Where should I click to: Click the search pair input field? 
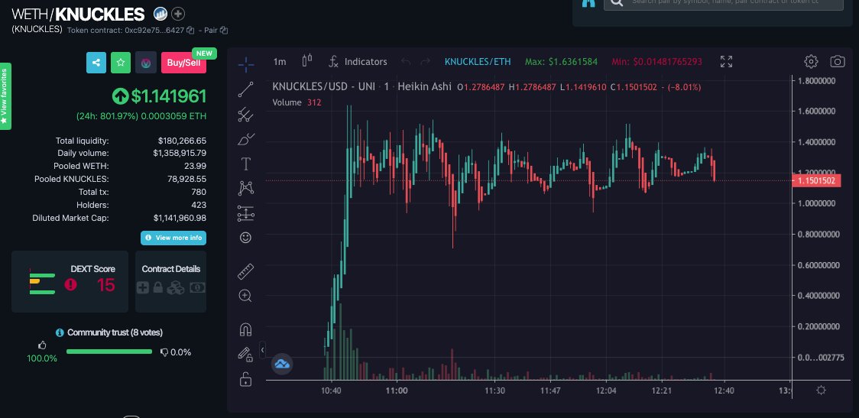[x=723, y=2]
